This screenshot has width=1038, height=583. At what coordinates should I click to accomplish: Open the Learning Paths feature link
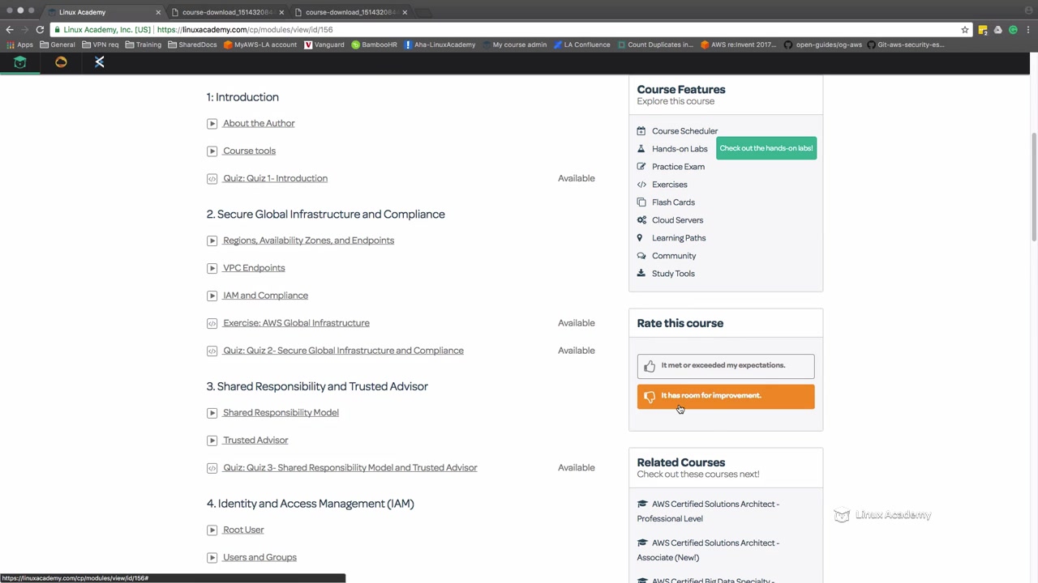pos(679,238)
